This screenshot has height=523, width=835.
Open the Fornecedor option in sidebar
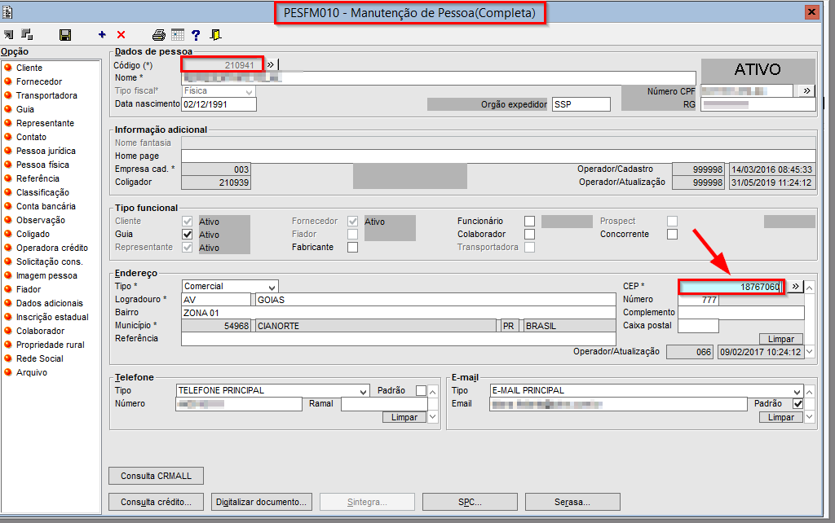click(39, 81)
